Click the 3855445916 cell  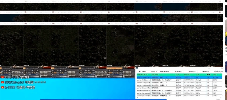pyautogui.click(x=189, y=93)
